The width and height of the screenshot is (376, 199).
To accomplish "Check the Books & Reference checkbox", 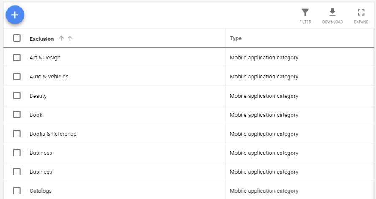I will point(17,134).
